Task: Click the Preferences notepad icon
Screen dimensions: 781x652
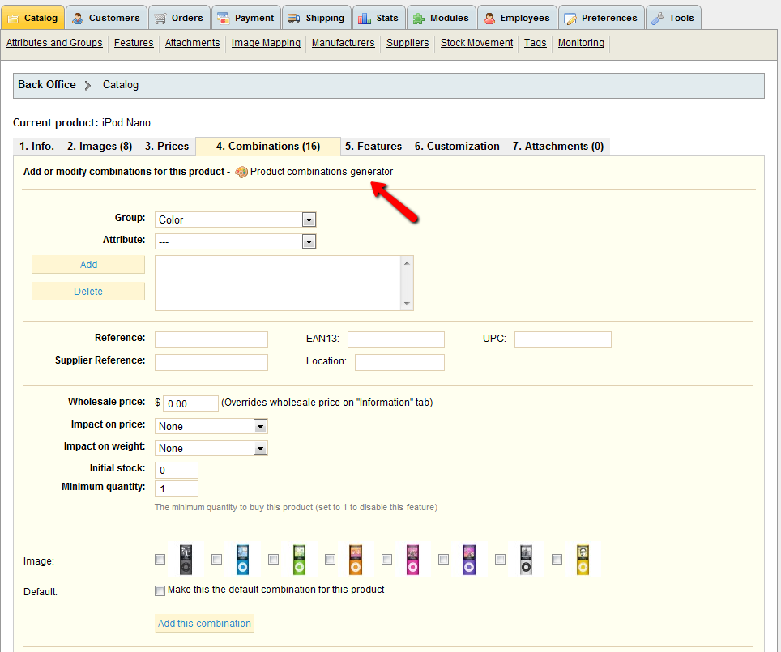Action: [x=570, y=19]
